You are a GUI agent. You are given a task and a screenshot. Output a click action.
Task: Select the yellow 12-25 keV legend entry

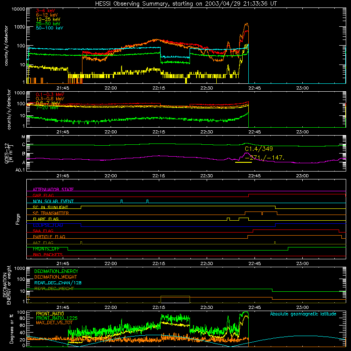point(48,19)
